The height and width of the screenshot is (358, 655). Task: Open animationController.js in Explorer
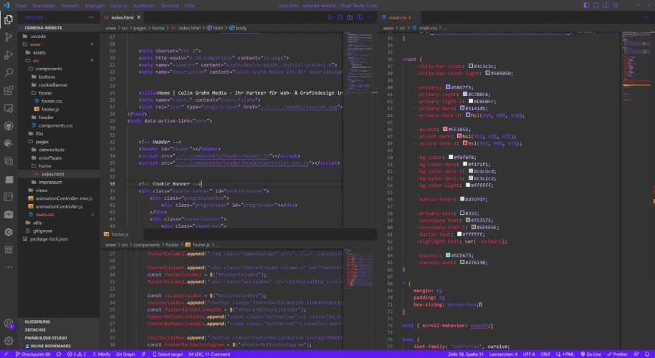coord(59,206)
